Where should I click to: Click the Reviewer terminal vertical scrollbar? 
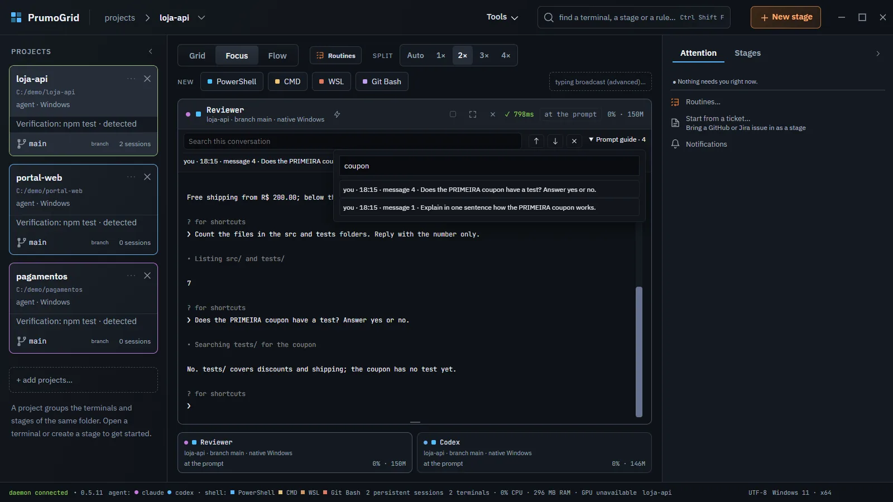pos(639,351)
